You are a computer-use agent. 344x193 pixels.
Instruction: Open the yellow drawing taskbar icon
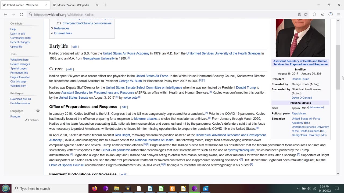pyautogui.click(x=183, y=188)
